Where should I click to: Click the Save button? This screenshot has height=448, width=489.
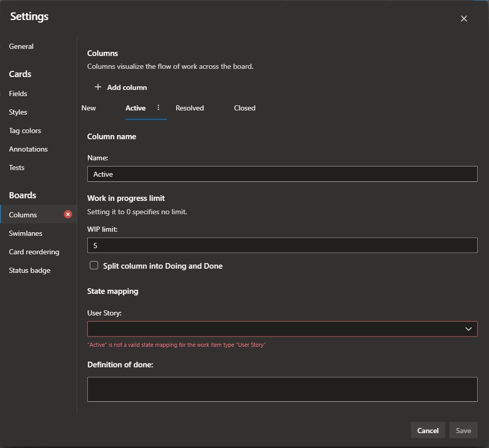(x=463, y=430)
